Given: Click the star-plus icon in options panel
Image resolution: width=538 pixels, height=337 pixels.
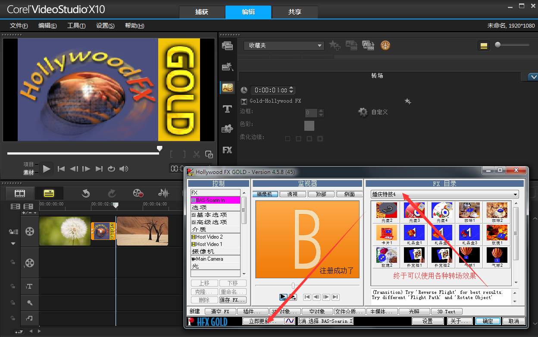Looking at the screenshot, I should pyautogui.click(x=407, y=101).
